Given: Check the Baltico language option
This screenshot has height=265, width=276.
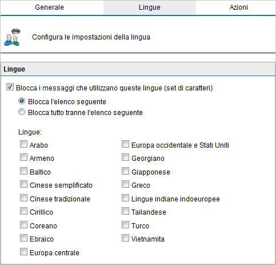Looking at the screenshot, I should (23, 171).
